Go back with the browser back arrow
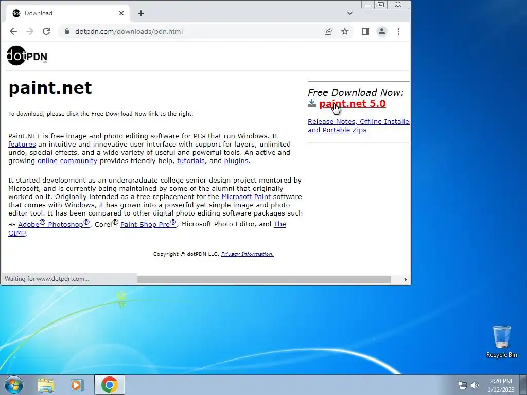 13,31
